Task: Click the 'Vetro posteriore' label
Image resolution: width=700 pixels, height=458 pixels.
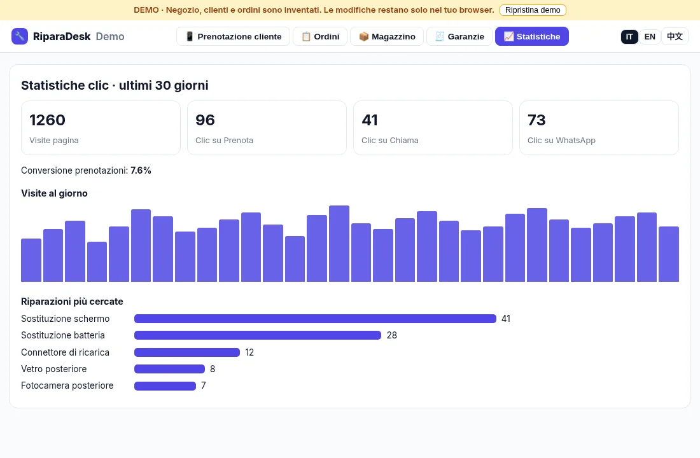Action: (x=53, y=369)
